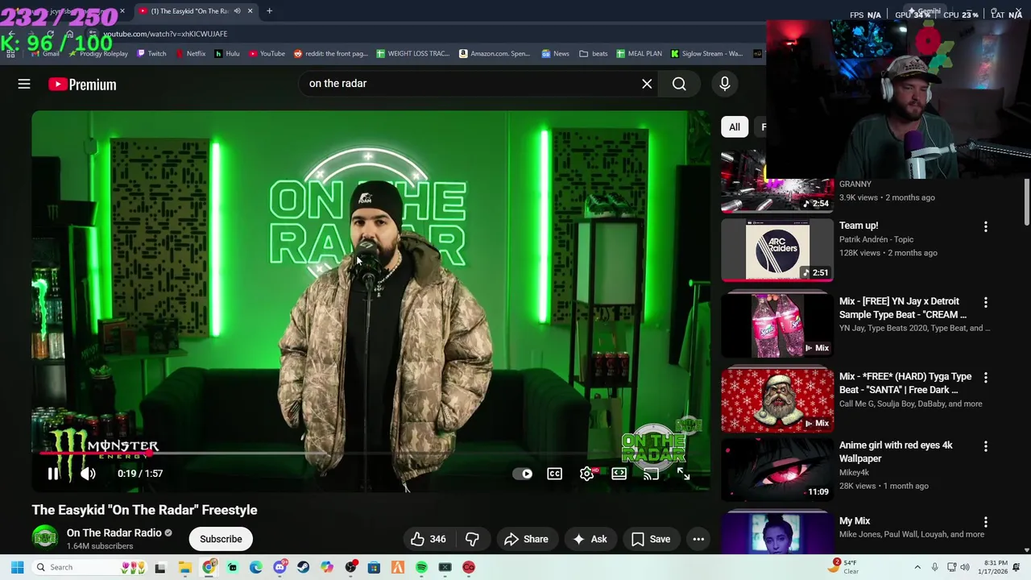
Task: Open options menu for Team up! video
Action: [x=985, y=227]
